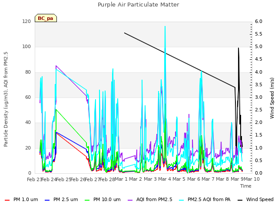Click the Mar 2 x-axis tick label
Screen dimensions: 278x208
136,179
